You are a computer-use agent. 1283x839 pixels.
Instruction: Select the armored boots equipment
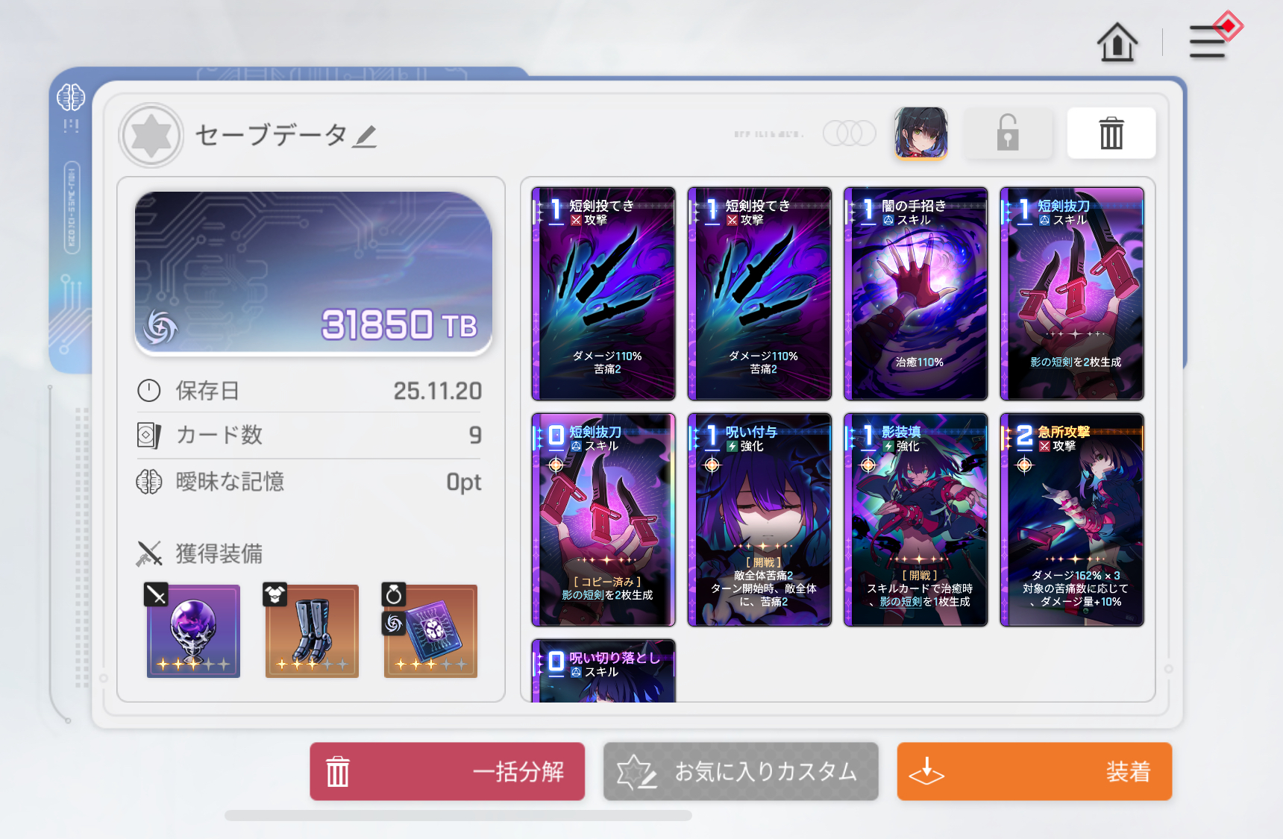pos(312,631)
